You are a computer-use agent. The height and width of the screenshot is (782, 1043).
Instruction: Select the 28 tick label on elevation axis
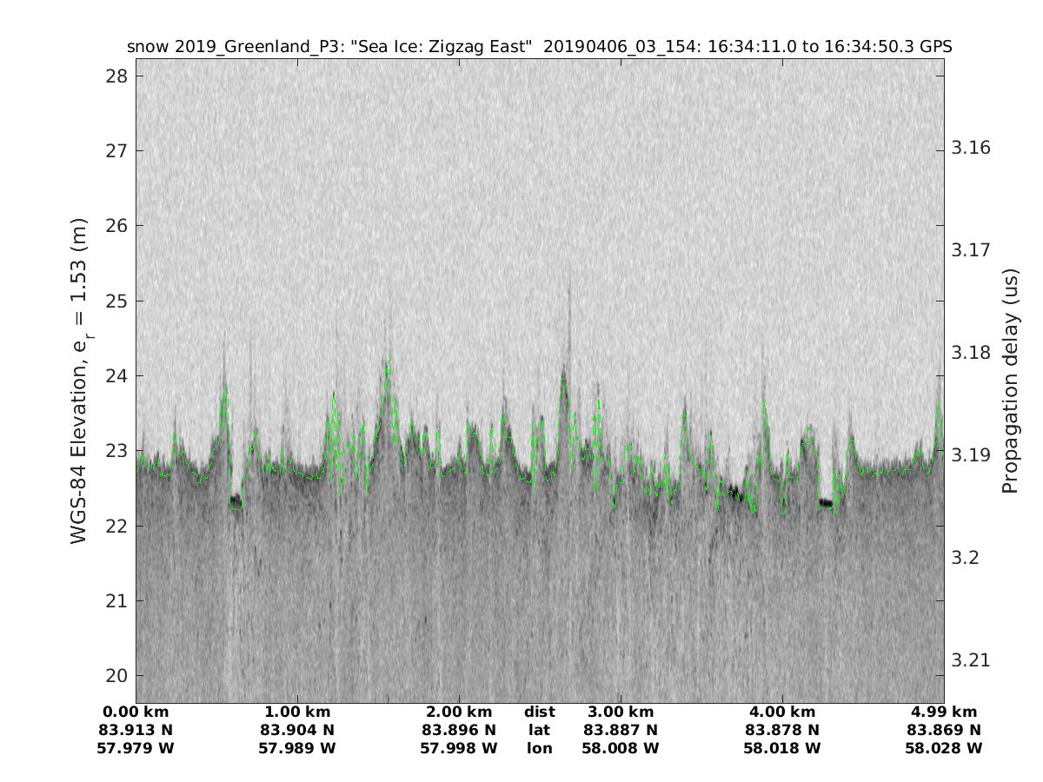[x=116, y=76]
